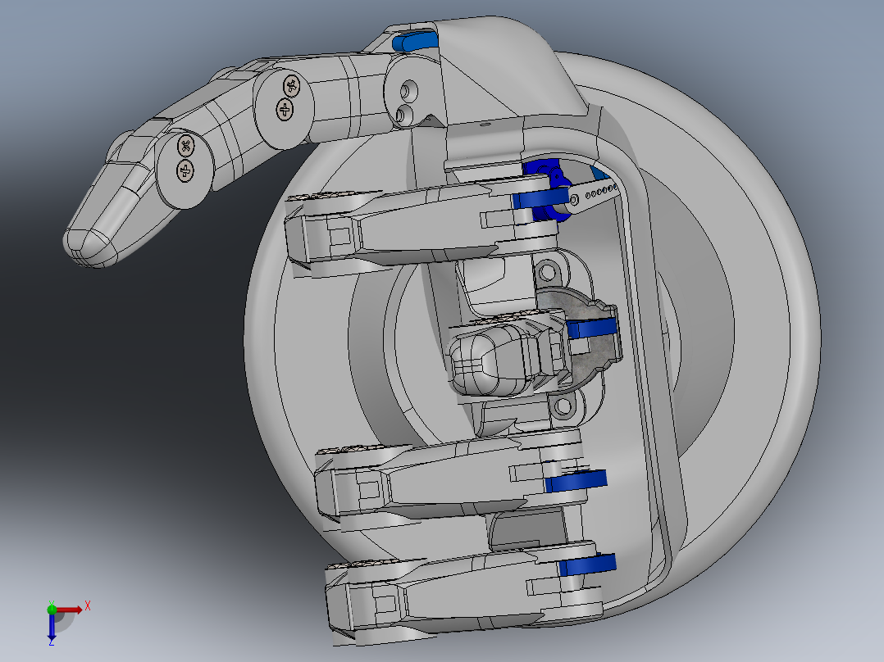884x662 pixels.
Task: Select the lower mounting tab hole below gray plate
Action: tap(562, 406)
